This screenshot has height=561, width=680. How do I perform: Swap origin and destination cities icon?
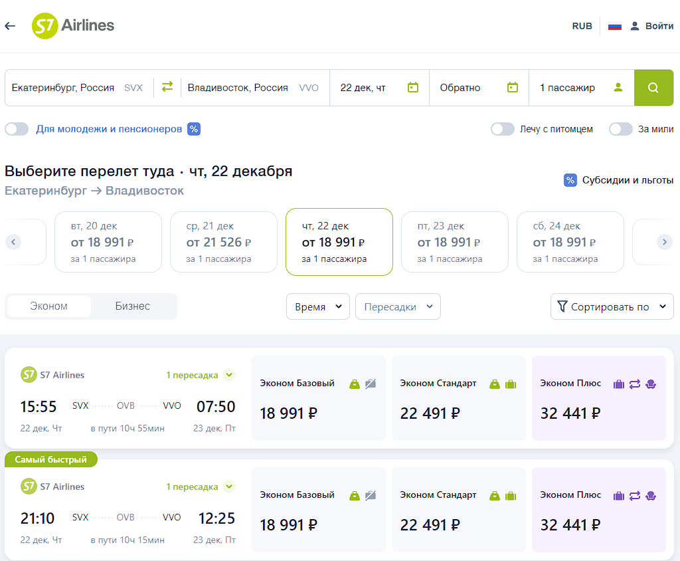tap(167, 87)
